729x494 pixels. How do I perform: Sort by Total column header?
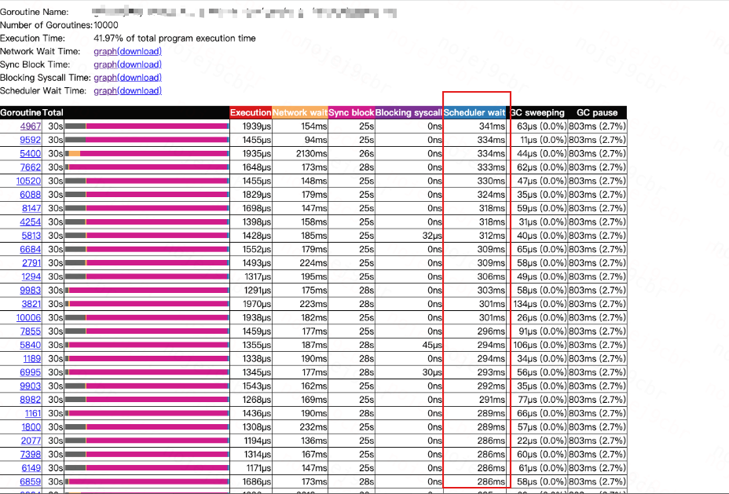point(53,112)
